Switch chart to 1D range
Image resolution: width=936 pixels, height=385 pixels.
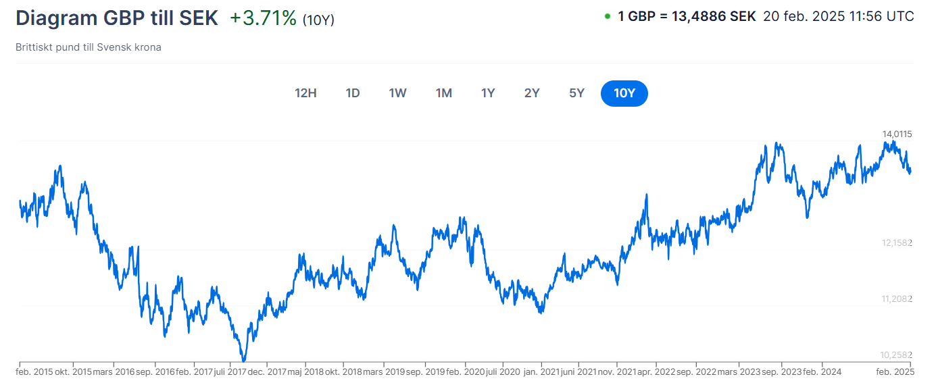point(353,93)
